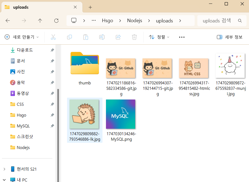Viewport: 249px width, 182px height.
Task: Click the pin icon next to MySQL
Action: coord(52,126)
